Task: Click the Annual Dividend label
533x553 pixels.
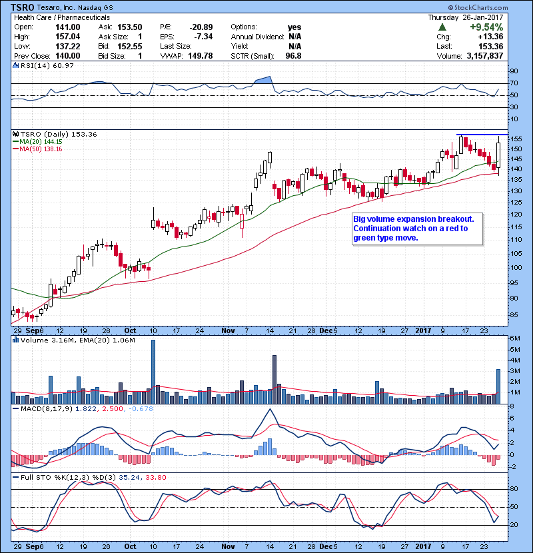Action: pos(257,37)
